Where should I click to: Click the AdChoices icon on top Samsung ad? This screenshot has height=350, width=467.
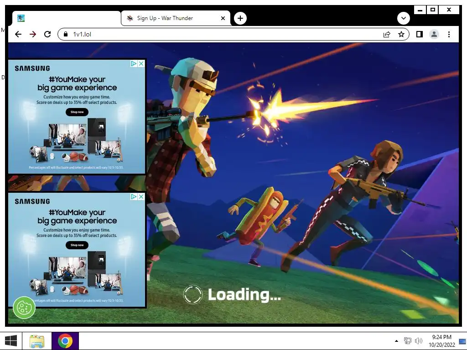click(x=134, y=63)
